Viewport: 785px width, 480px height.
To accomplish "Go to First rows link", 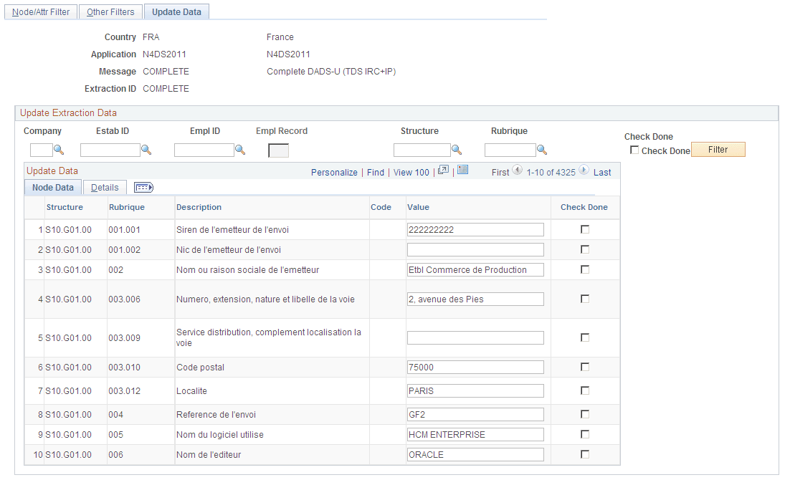I will pyautogui.click(x=500, y=172).
